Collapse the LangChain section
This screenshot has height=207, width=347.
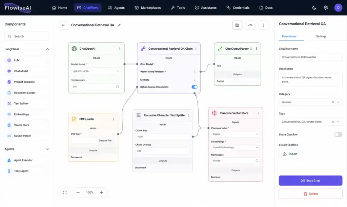coord(47,49)
